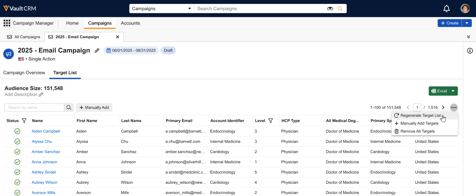Click the Manually Add button
Image resolution: width=476 pixels, height=196 pixels.
[94, 108]
